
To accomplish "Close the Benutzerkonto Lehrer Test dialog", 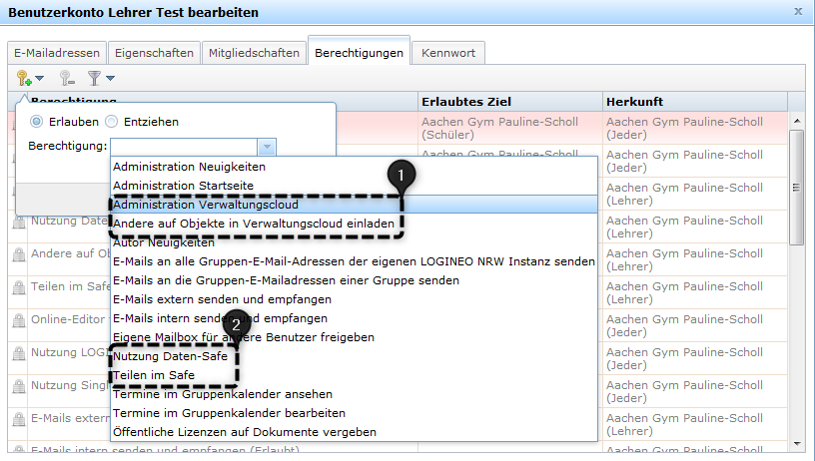I will 798,11.
